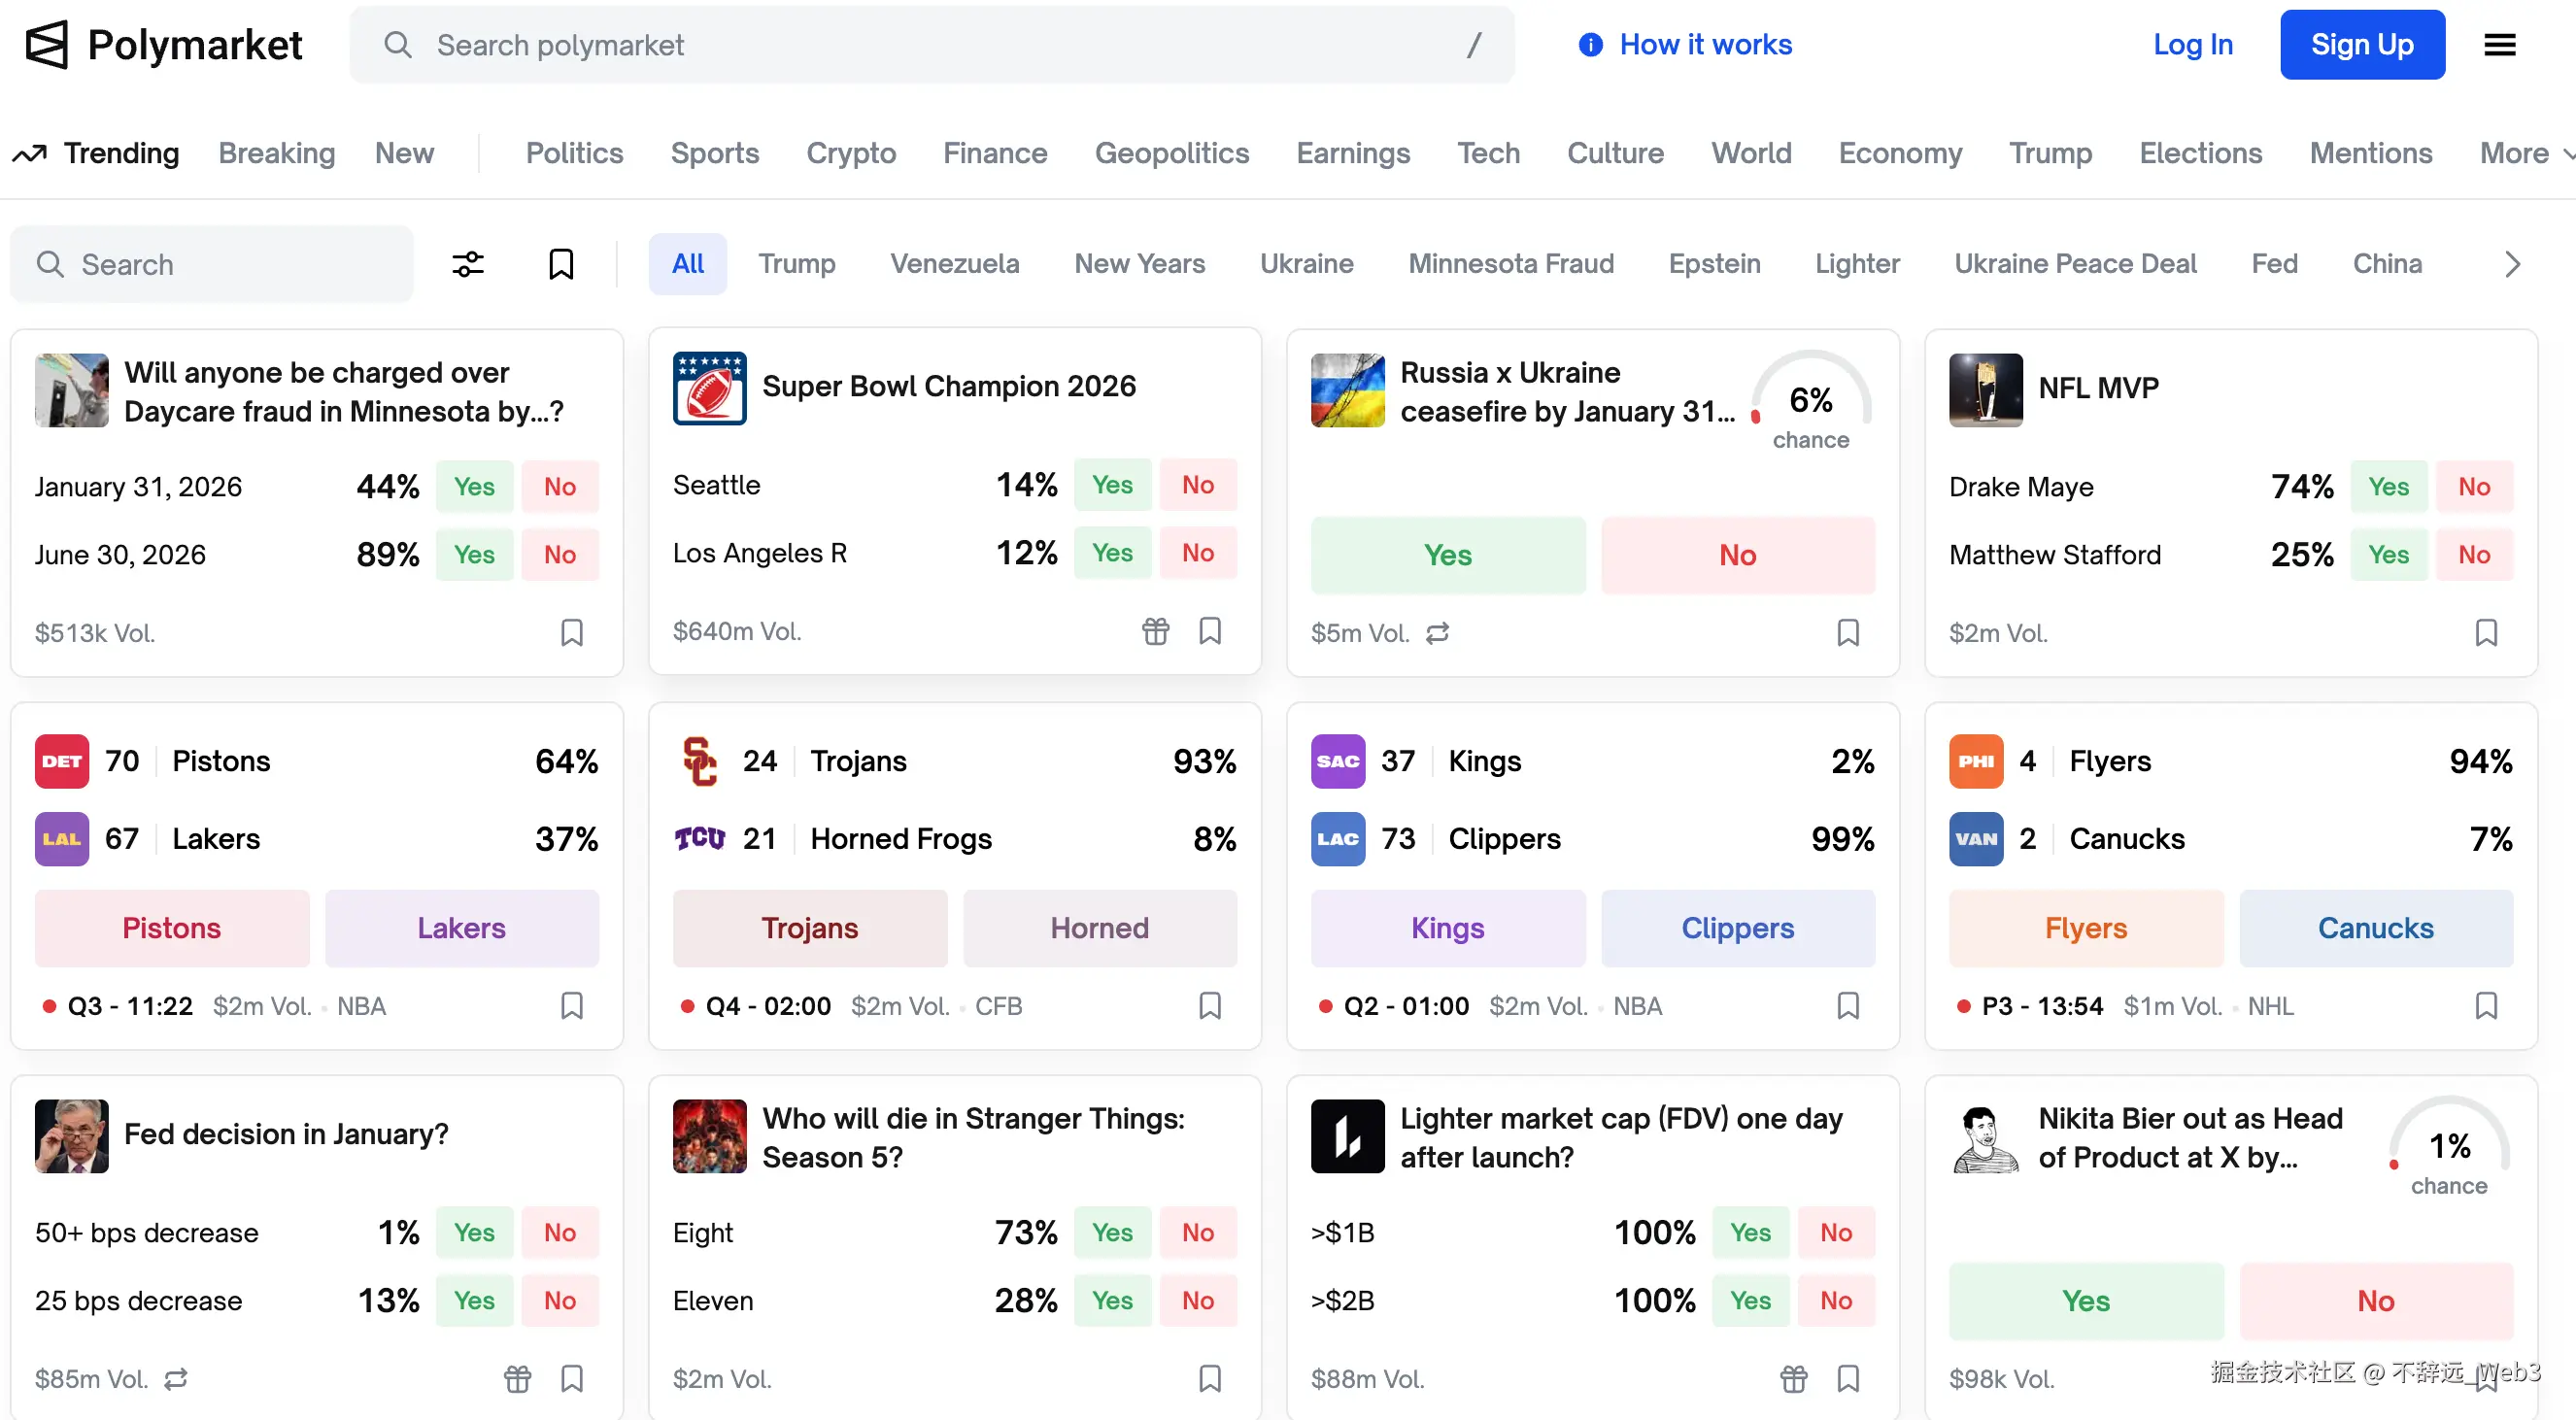
Task: Click the gift icon on Fed decision card
Action: [x=517, y=1379]
